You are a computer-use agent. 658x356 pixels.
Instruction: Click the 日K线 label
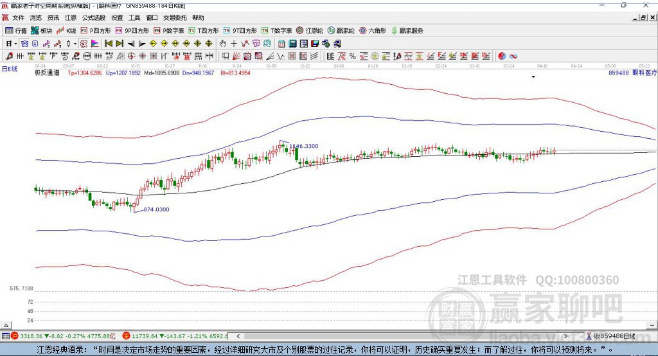(x=10, y=69)
